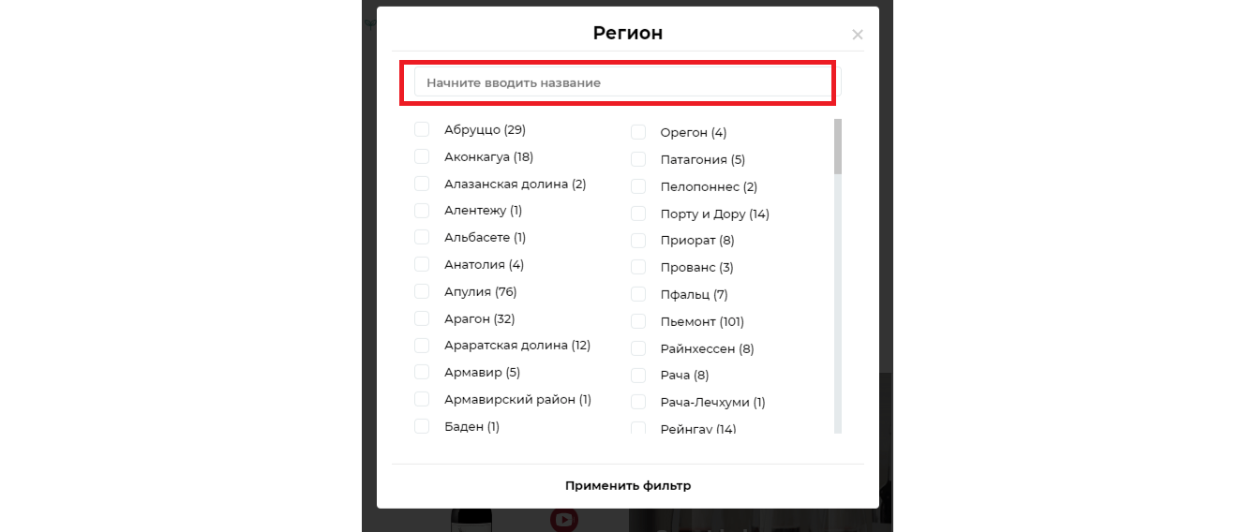Toggle the Порту и Дору (14) checkbox
The height and width of the screenshot is (532, 1256).
point(638,214)
